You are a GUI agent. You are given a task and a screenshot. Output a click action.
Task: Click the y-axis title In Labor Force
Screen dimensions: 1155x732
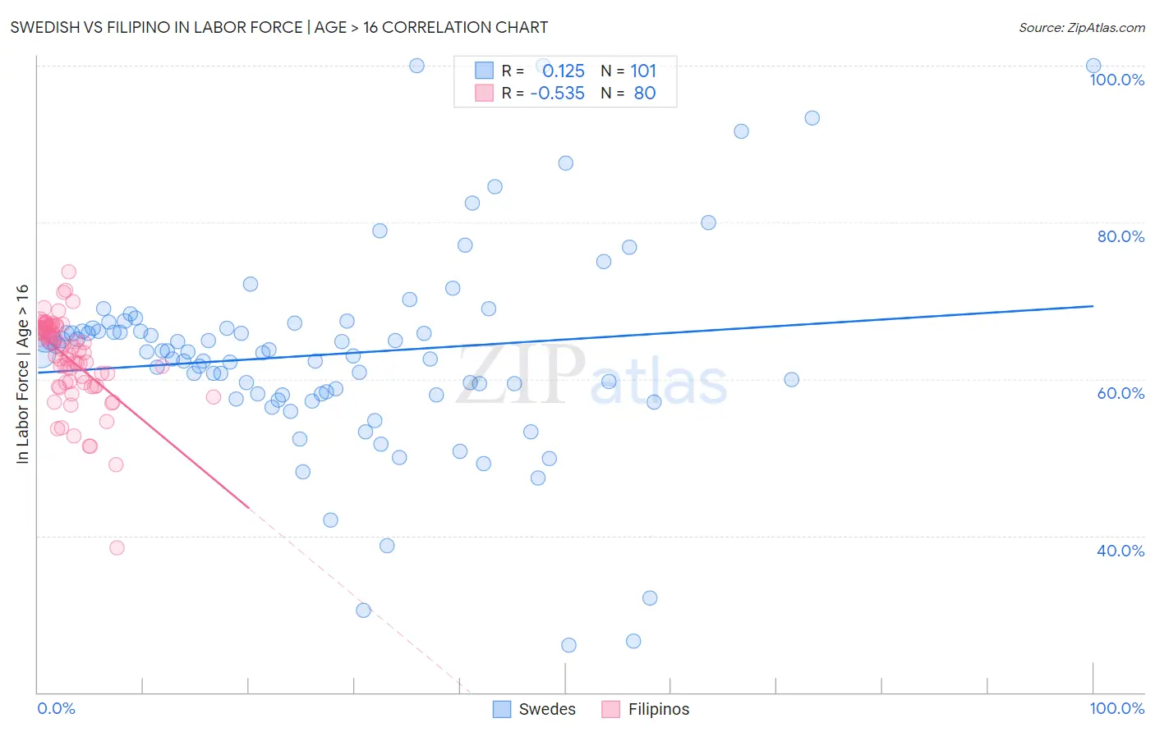pos(22,374)
